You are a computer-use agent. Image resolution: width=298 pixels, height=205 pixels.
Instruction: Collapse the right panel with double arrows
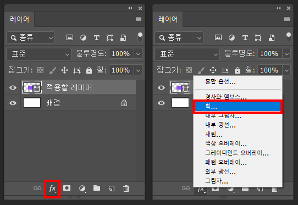(x=279, y=8)
